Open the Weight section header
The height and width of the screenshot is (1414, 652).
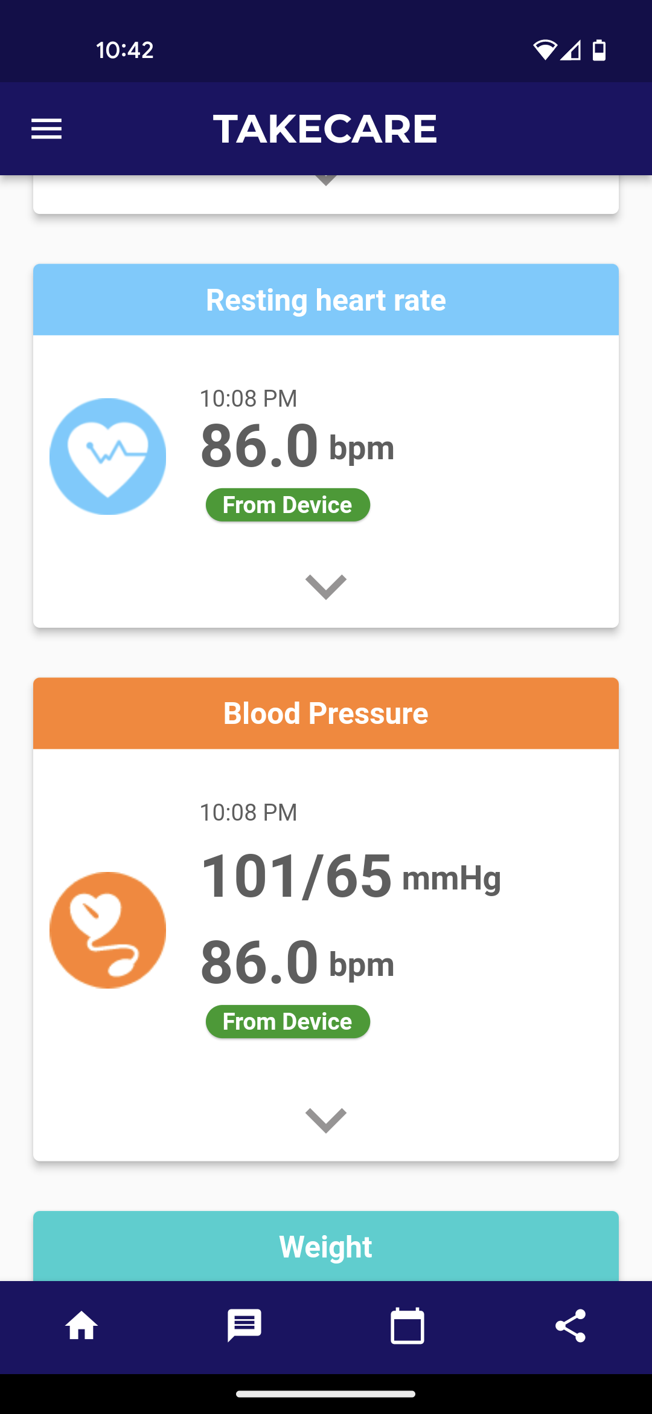pyautogui.click(x=326, y=1246)
